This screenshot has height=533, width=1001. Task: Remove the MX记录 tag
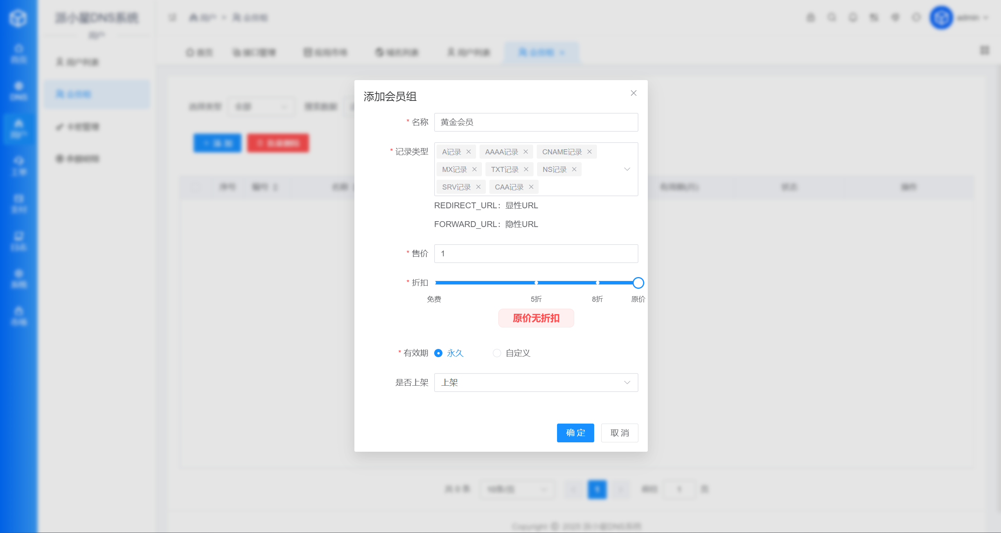(x=474, y=169)
